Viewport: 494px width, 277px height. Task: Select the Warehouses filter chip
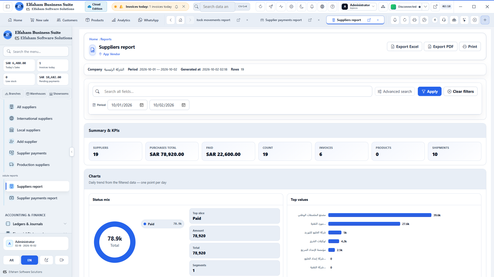pyautogui.click(x=36, y=94)
